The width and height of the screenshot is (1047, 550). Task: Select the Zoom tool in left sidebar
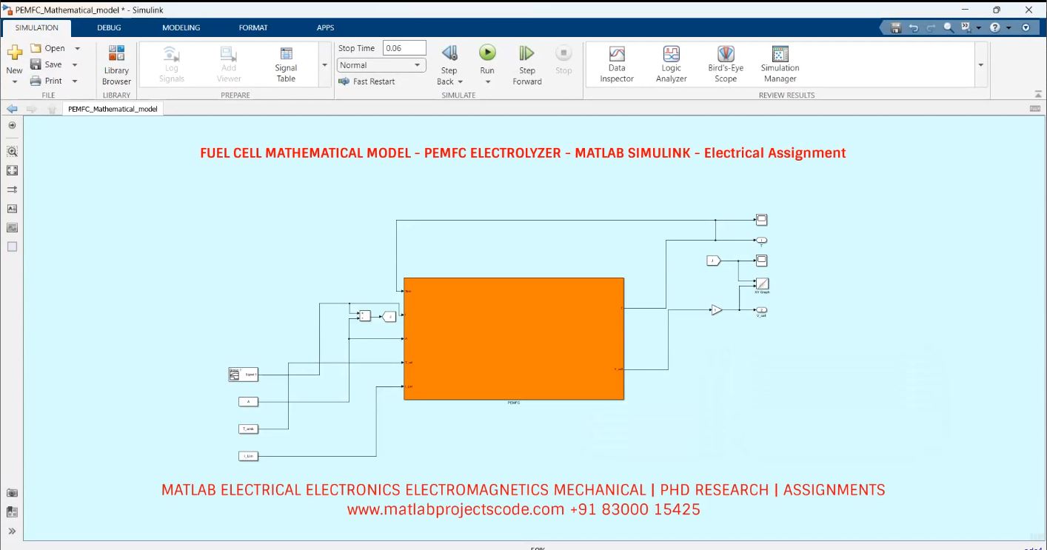pos(12,151)
